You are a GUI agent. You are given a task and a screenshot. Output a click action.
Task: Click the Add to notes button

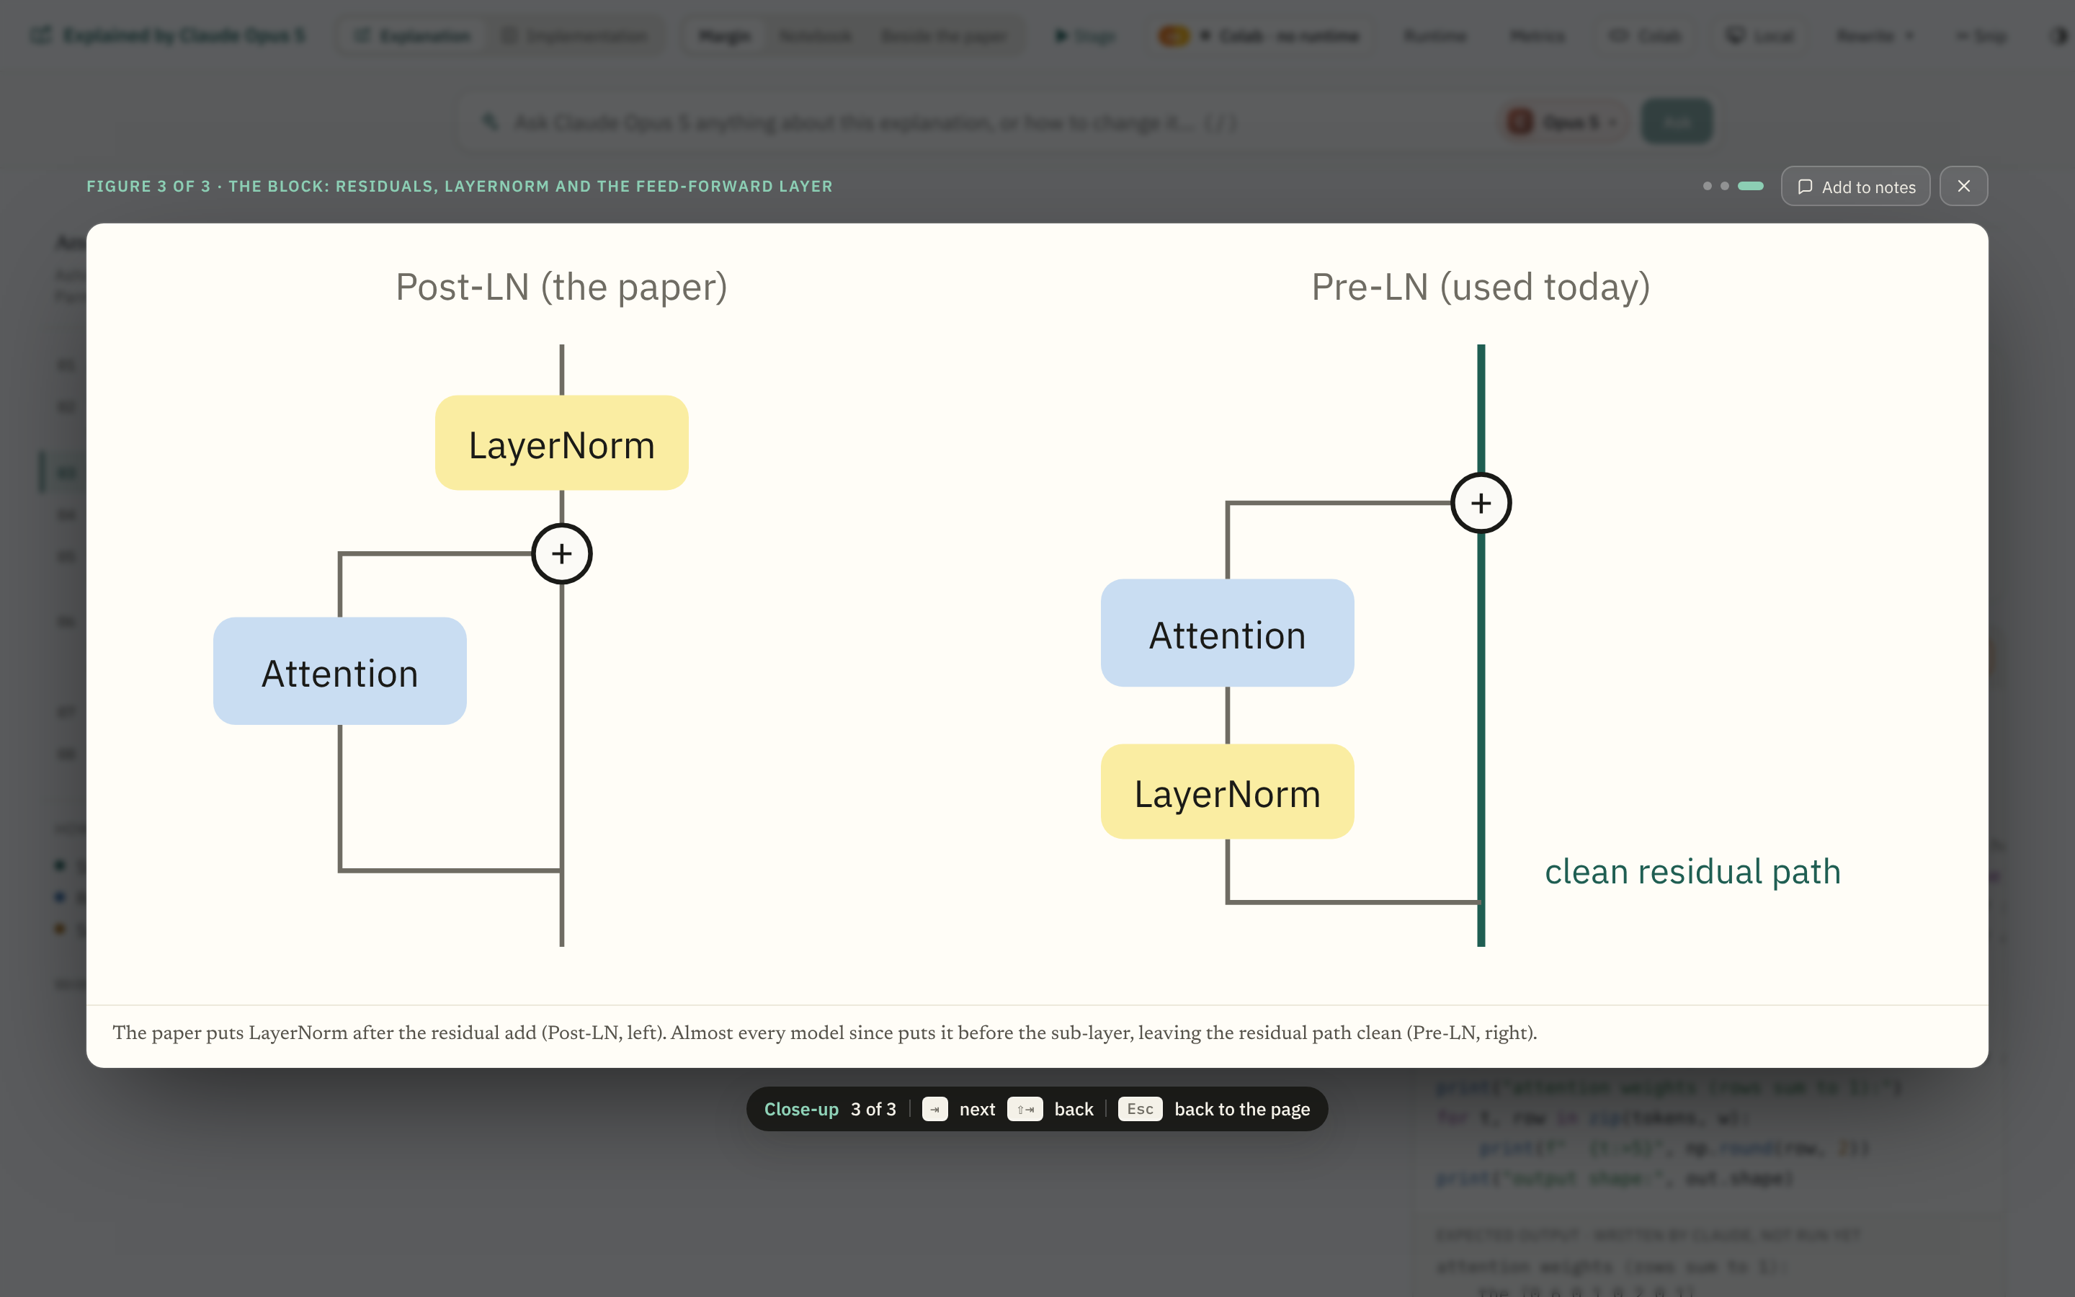coord(1855,186)
